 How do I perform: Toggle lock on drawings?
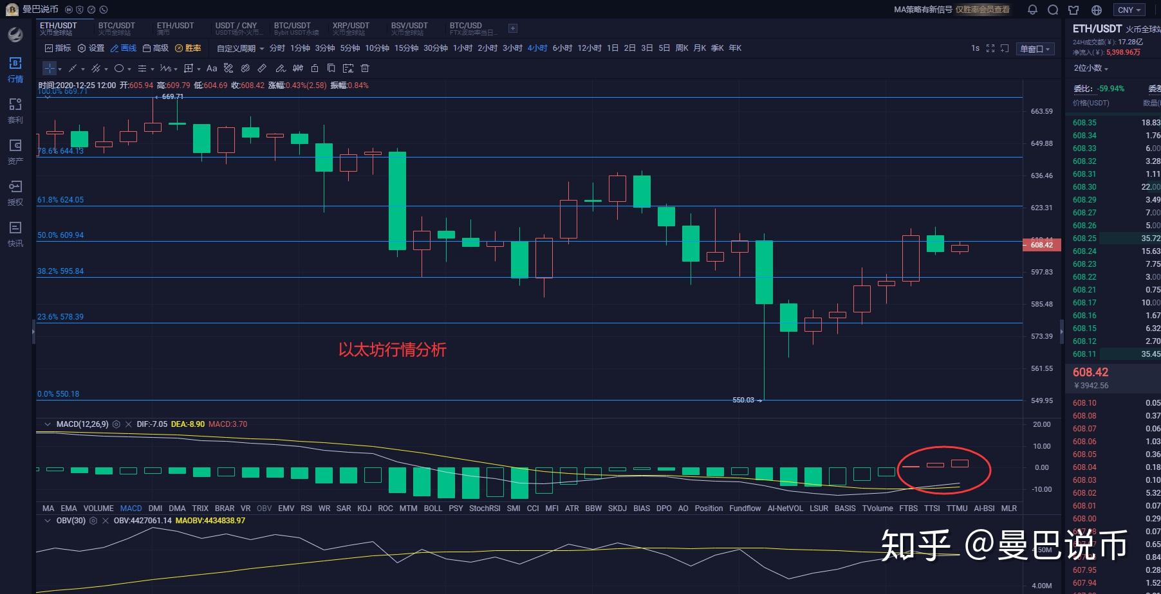(315, 68)
